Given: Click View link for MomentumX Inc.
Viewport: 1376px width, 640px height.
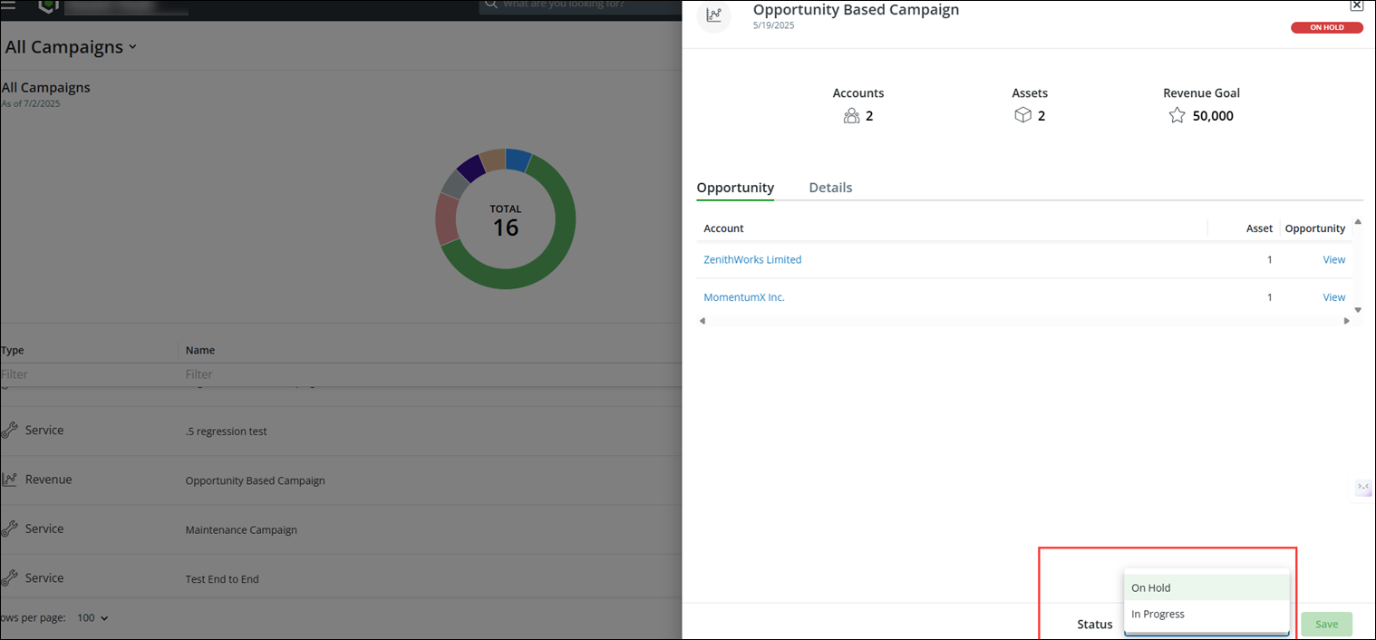Looking at the screenshot, I should coord(1334,297).
